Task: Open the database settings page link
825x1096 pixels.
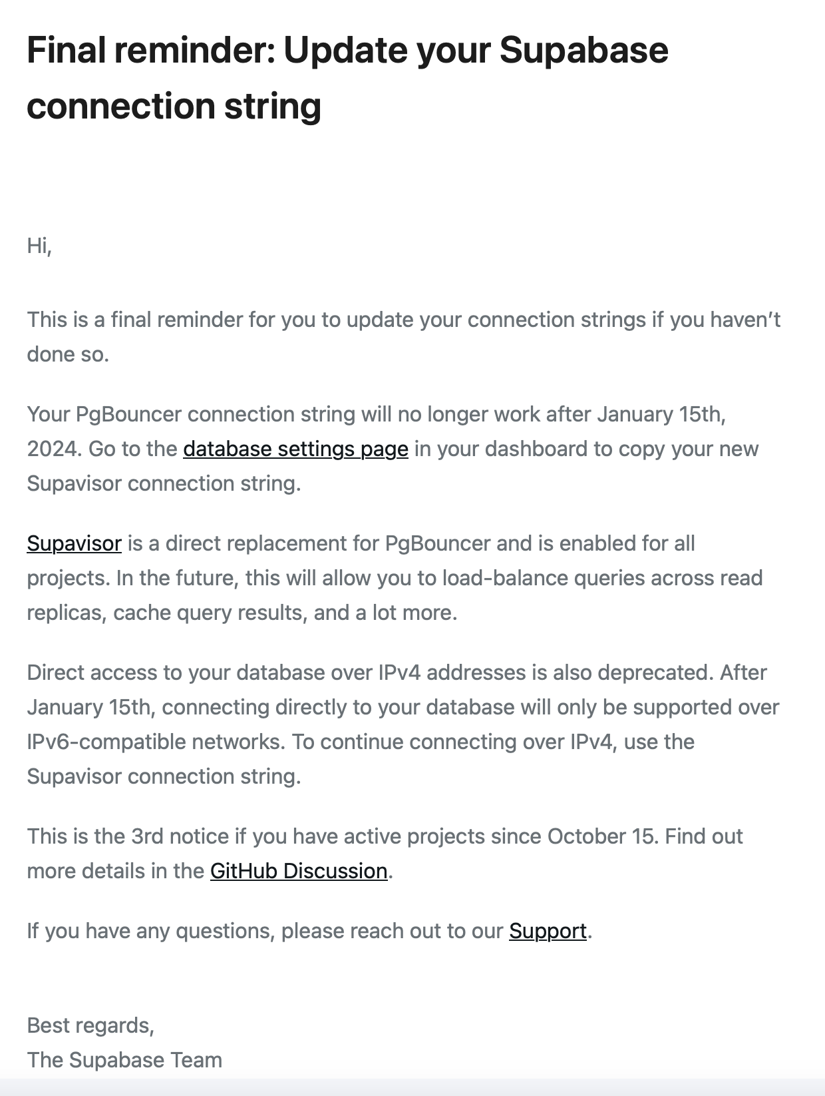Action: pos(295,449)
